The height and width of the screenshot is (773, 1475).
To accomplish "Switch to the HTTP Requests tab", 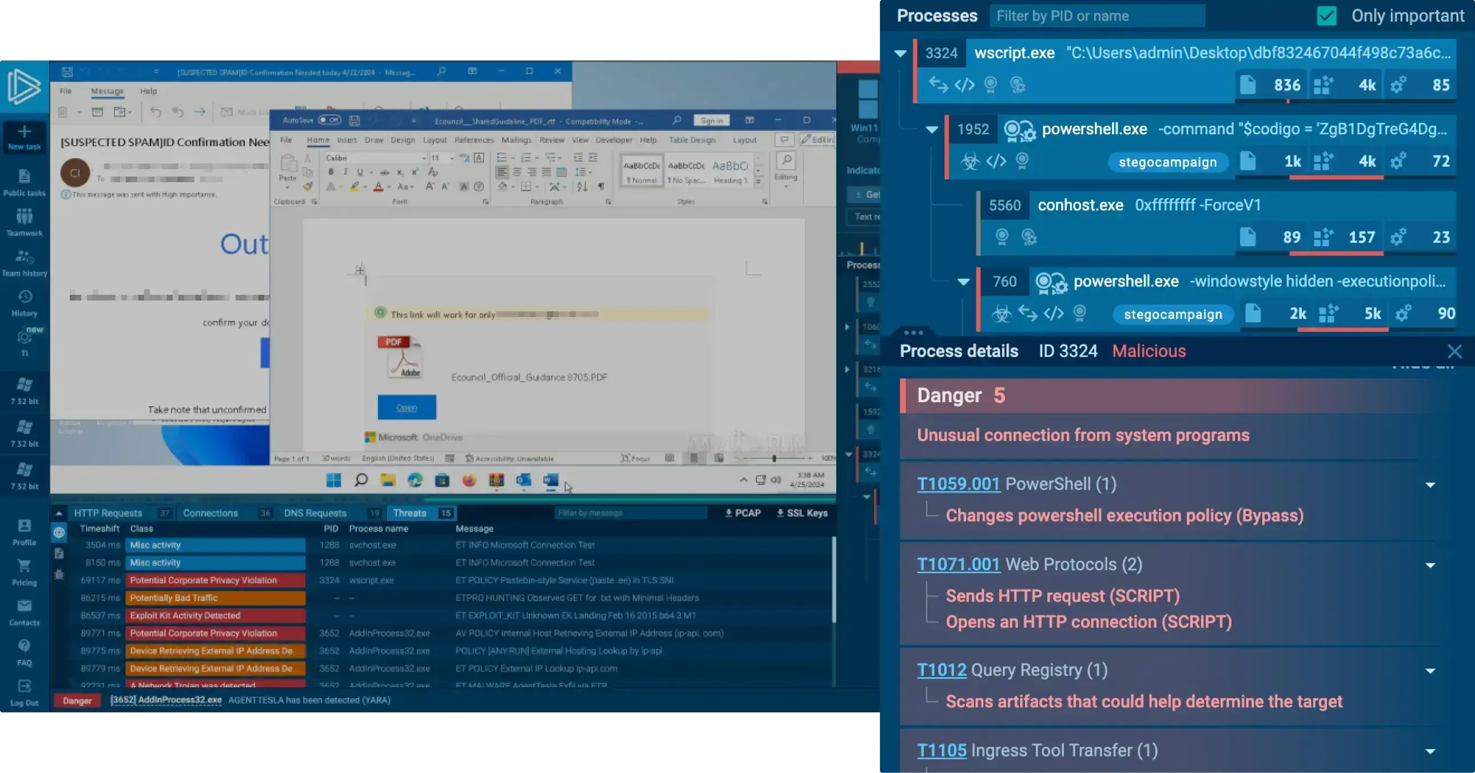I will (107, 513).
